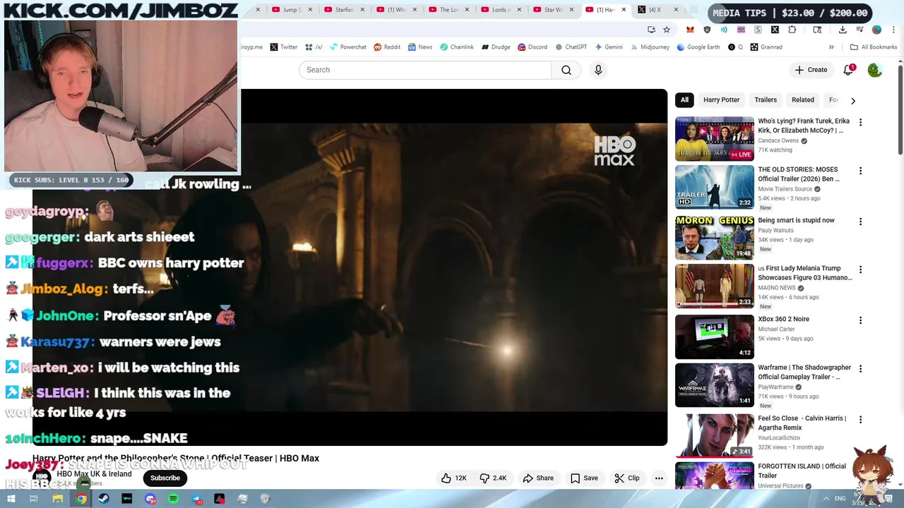Bookmark this page with star icon
The height and width of the screenshot is (508, 904).
pos(667,30)
